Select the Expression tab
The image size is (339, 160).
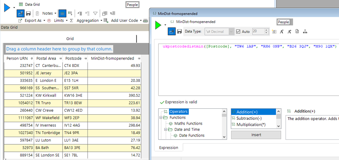tap(168, 148)
